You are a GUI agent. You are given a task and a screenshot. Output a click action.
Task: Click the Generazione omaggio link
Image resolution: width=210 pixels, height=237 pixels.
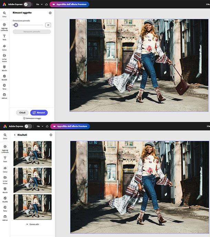32,118
